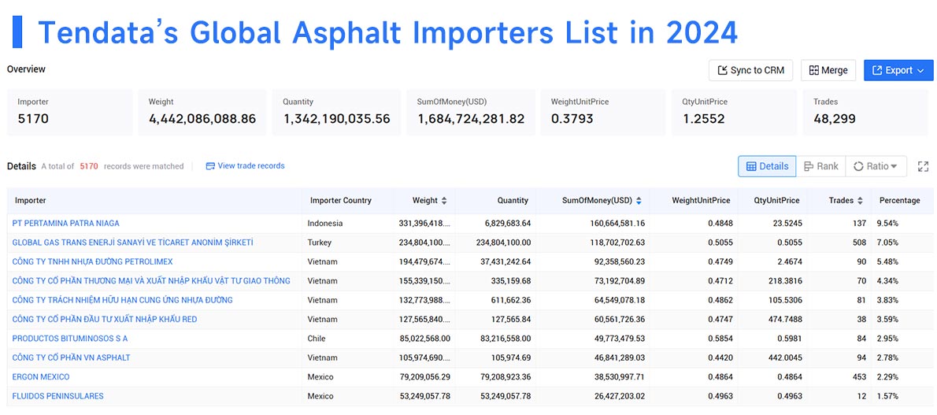Open ERGON MEXICO importer link
The width and height of the screenshot is (937, 415).
[x=41, y=376]
